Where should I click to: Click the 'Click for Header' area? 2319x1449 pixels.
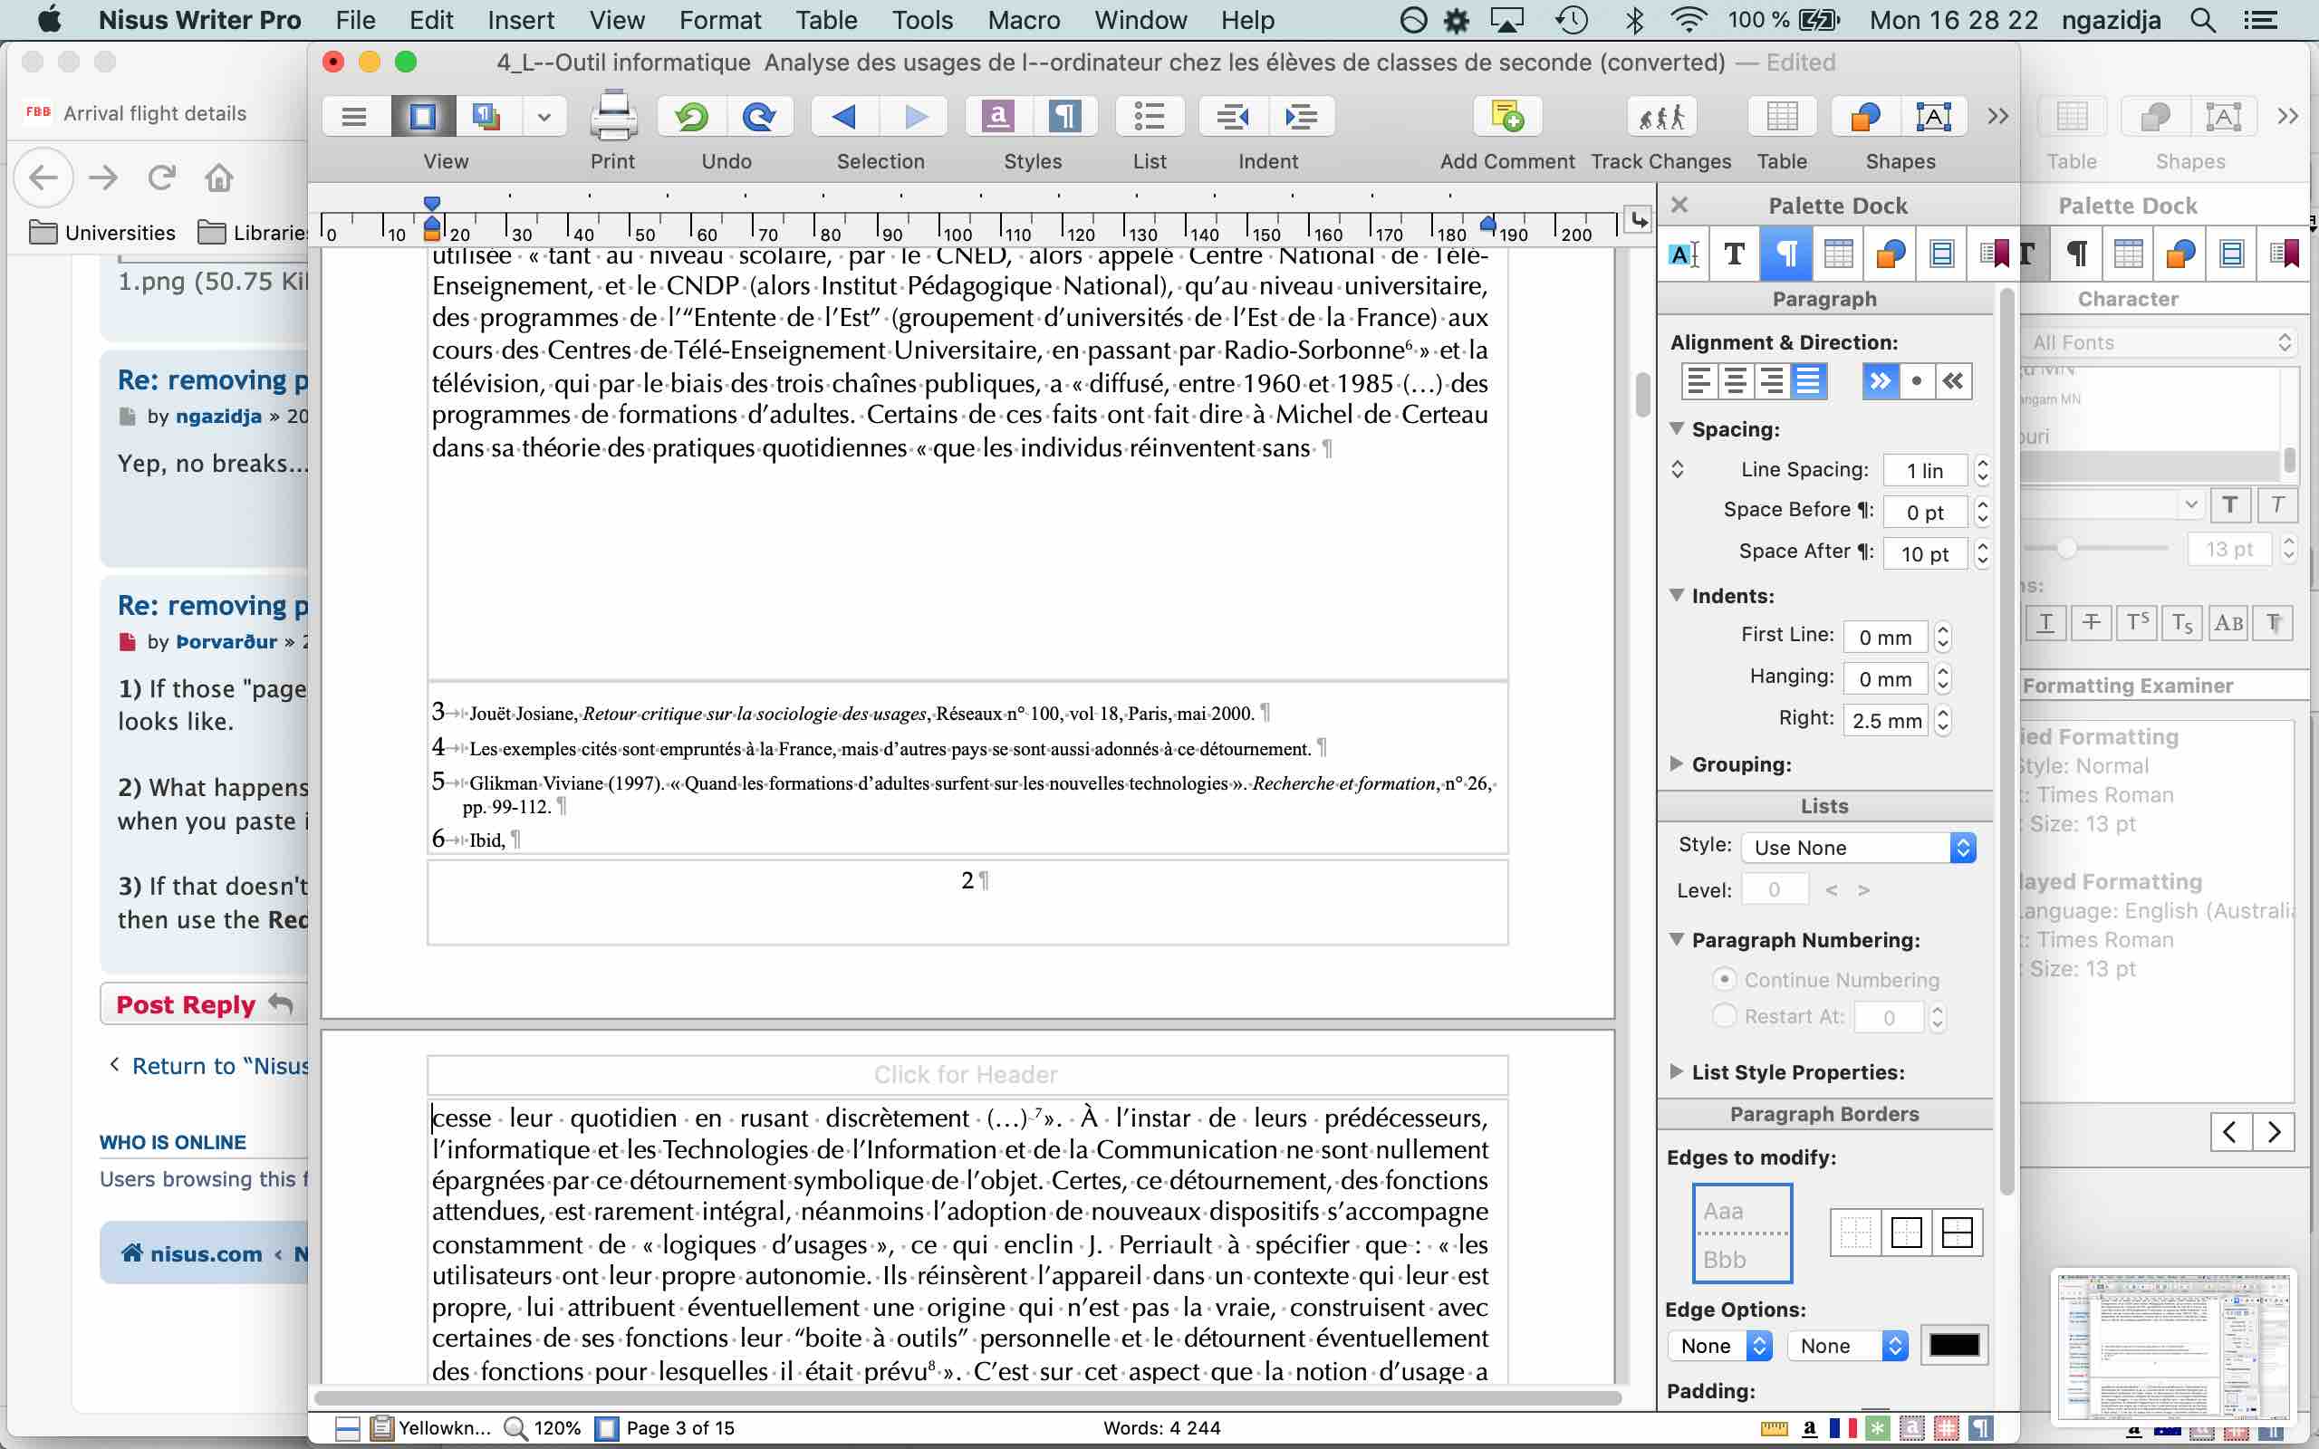point(967,1075)
